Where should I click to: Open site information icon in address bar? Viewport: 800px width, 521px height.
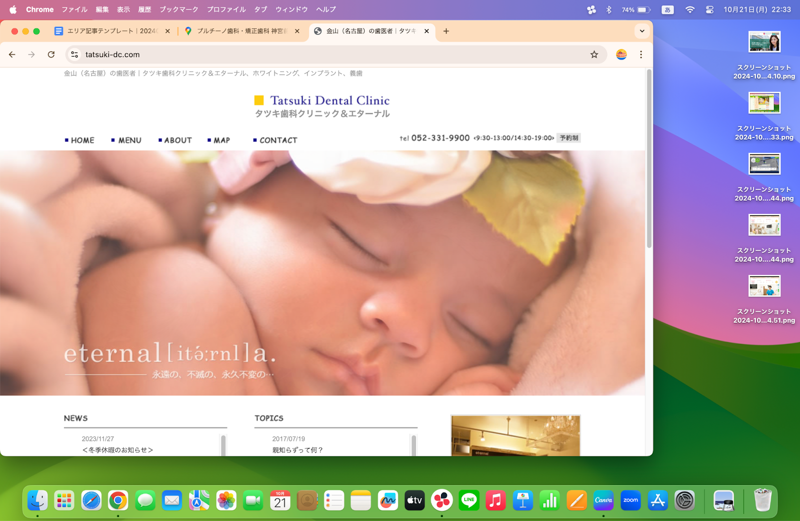click(x=74, y=55)
